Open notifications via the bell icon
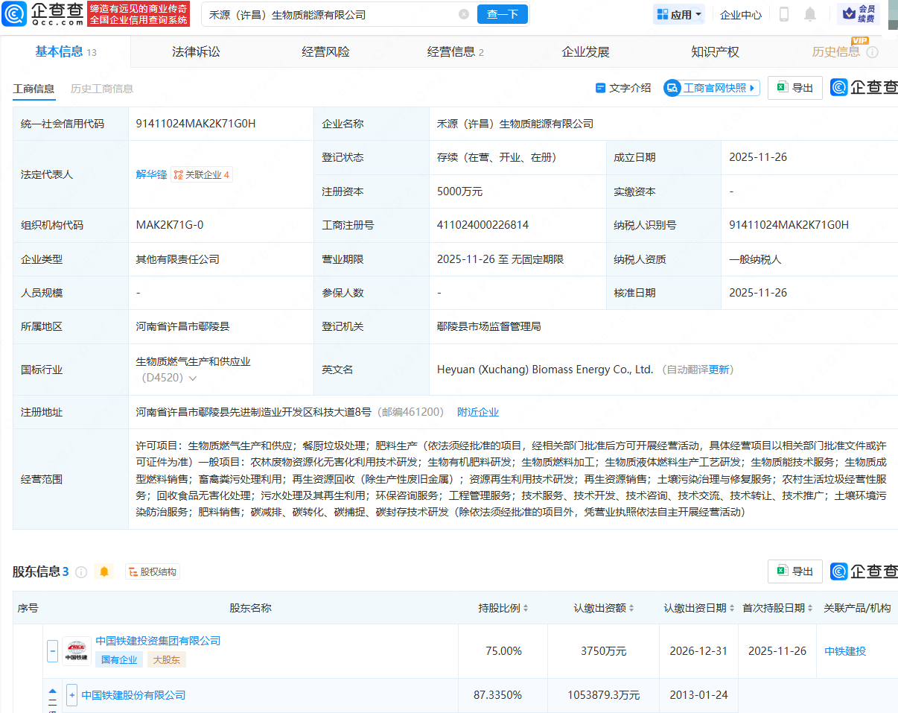This screenshot has width=898, height=713. point(810,14)
